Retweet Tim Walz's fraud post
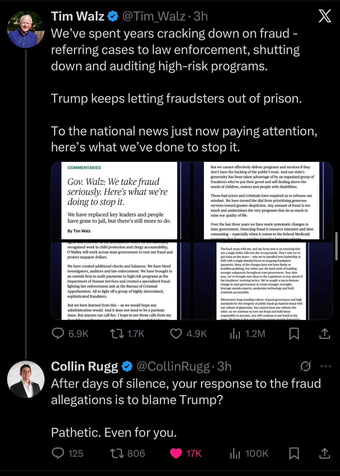This screenshot has width=340, height=476. click(x=117, y=333)
